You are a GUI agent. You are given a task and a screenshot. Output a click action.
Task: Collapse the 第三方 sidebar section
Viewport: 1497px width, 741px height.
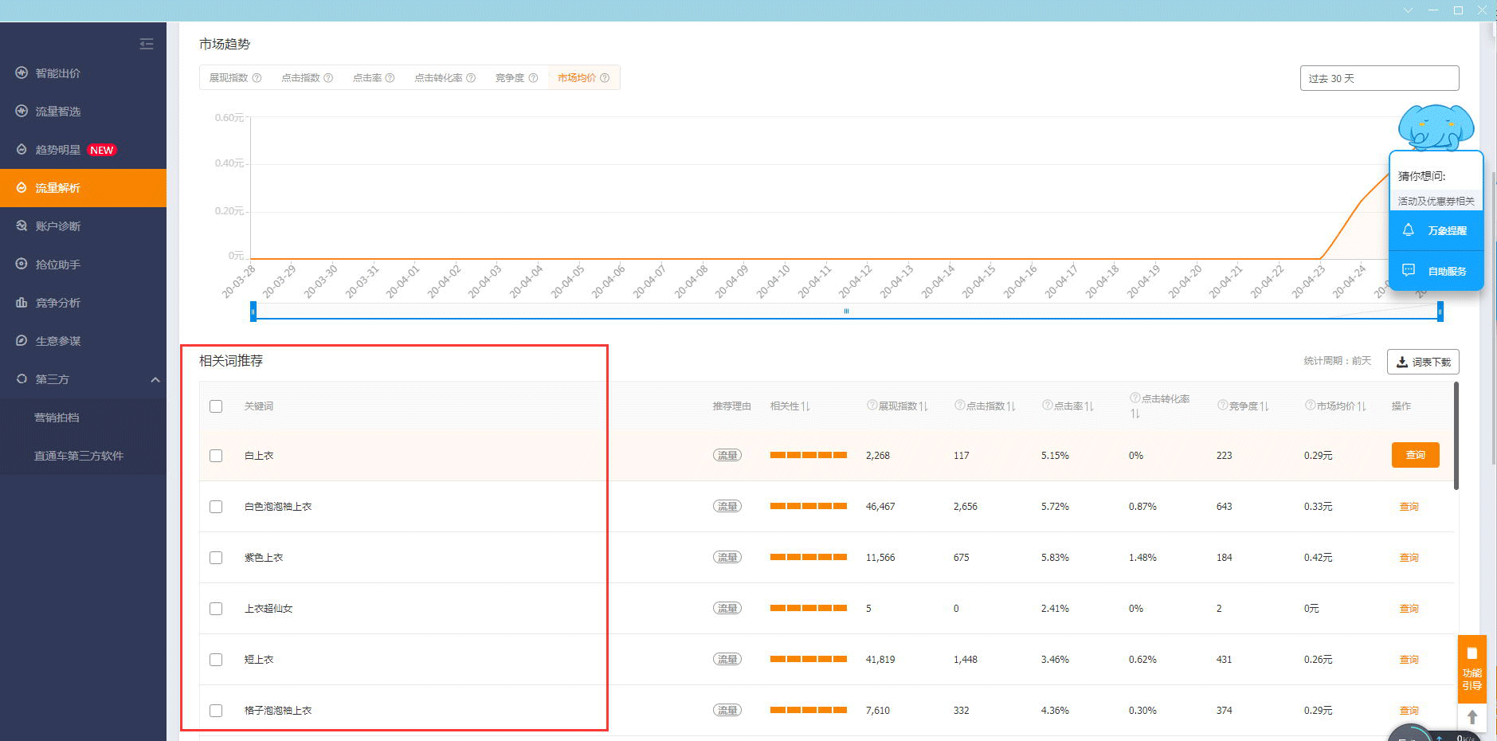155,379
